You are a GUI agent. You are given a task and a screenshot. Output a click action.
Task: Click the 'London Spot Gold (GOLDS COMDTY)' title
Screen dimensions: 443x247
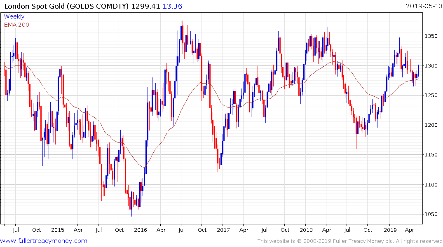click(66, 6)
